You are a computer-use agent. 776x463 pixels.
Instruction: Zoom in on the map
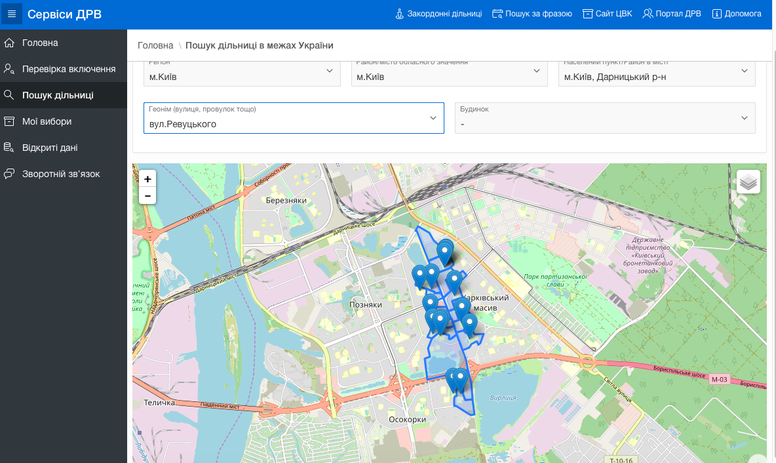point(147,179)
